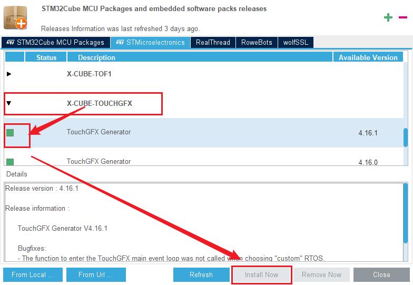Select the X-CUBE-TOF1 package name
Viewport: 413px width, 285px height.
click(x=89, y=74)
